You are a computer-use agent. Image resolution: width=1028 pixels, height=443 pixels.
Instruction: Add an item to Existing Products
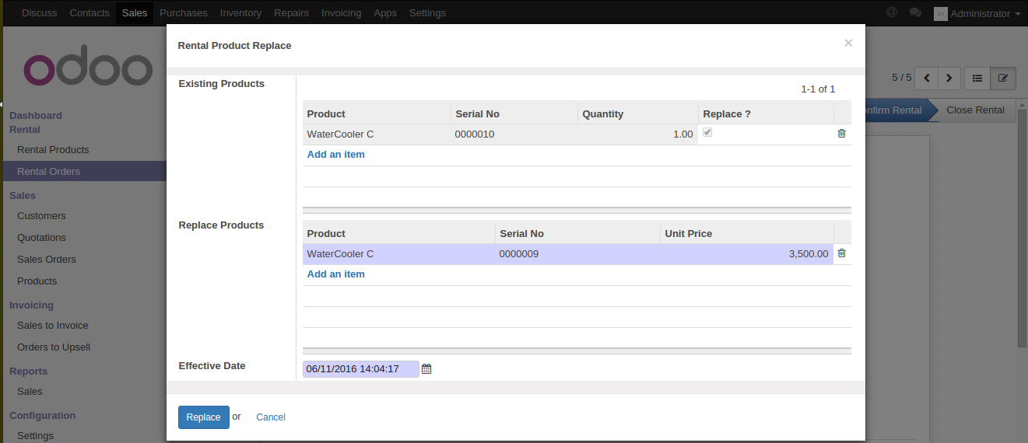[335, 155]
